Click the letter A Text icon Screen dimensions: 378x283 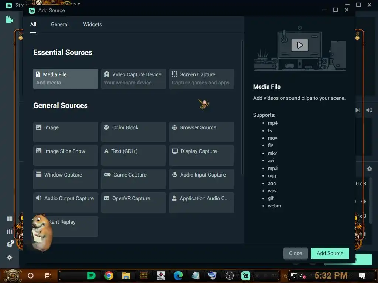tap(106, 151)
